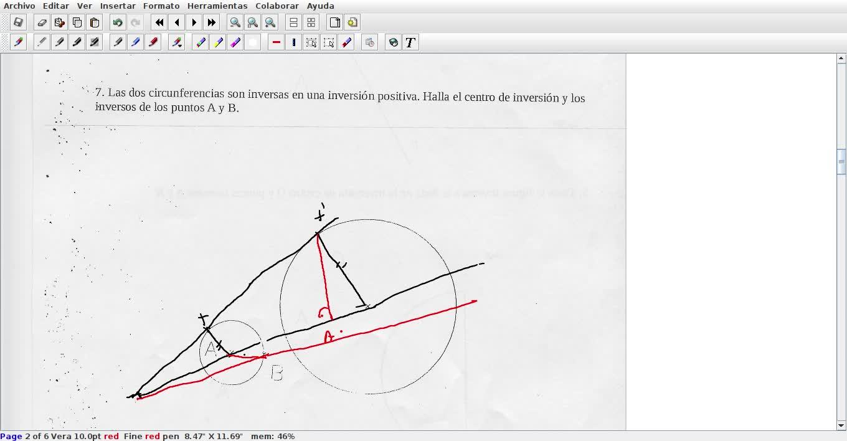
Task: Click 'Page 2 of 6' in status bar
Action: [24, 436]
